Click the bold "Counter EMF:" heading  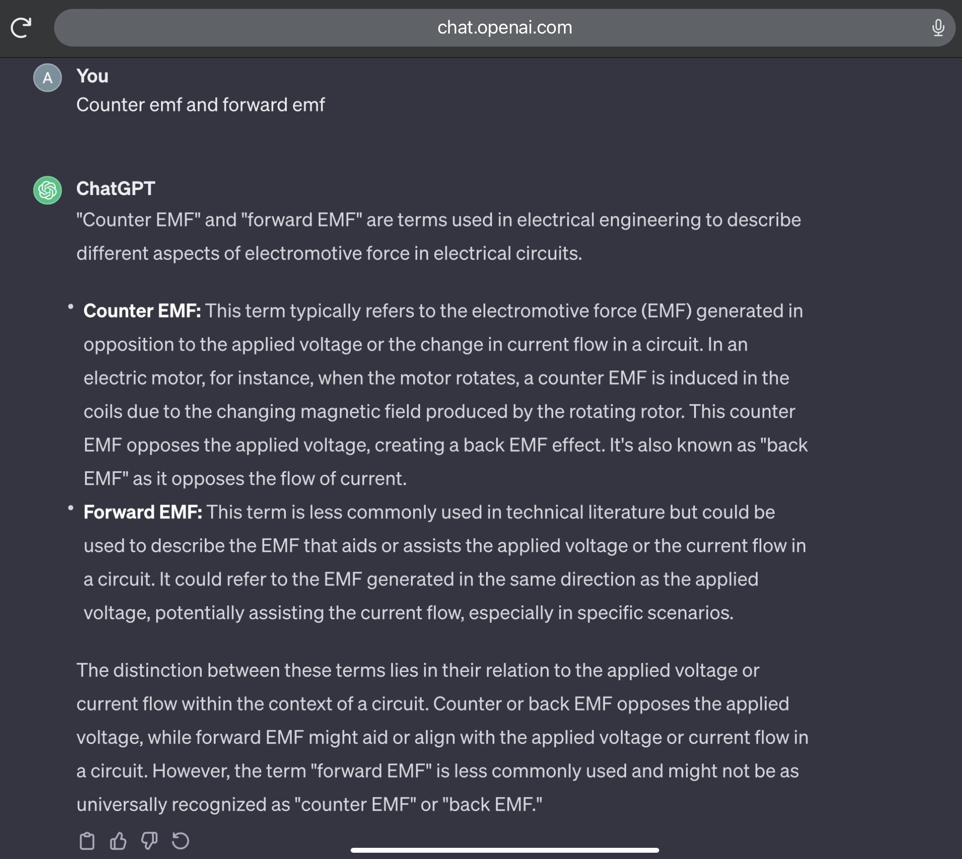pyautogui.click(x=142, y=310)
